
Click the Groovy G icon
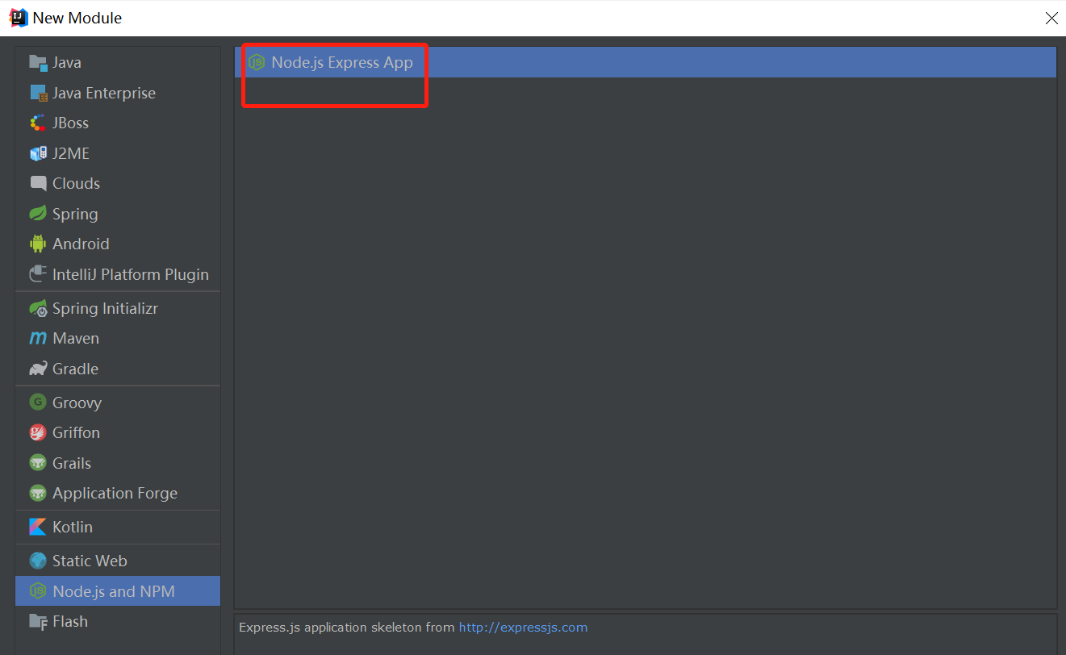click(38, 403)
